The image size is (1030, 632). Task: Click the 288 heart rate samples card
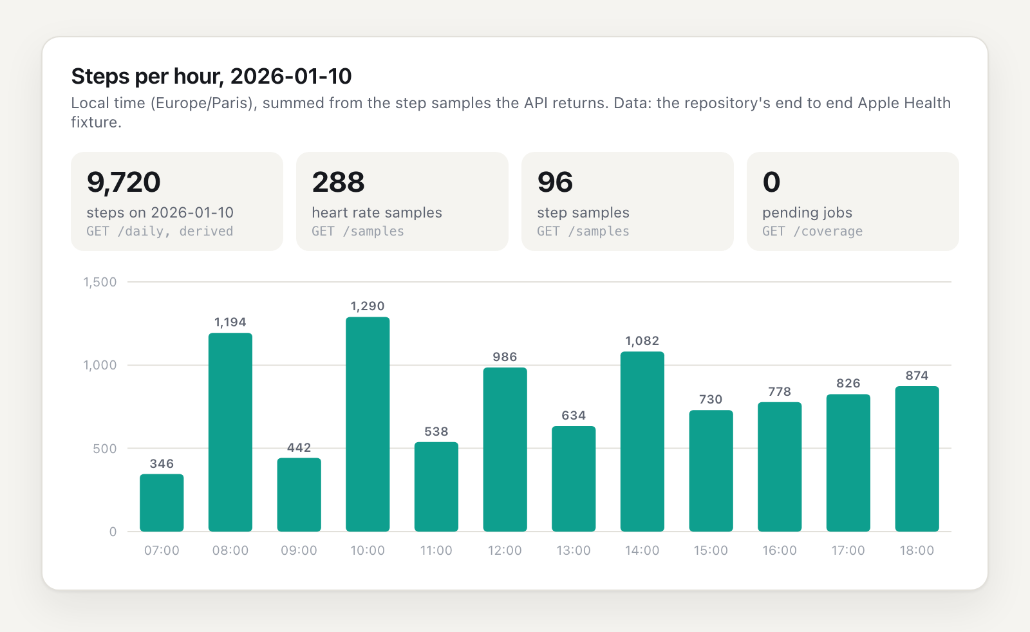pyautogui.click(x=402, y=201)
